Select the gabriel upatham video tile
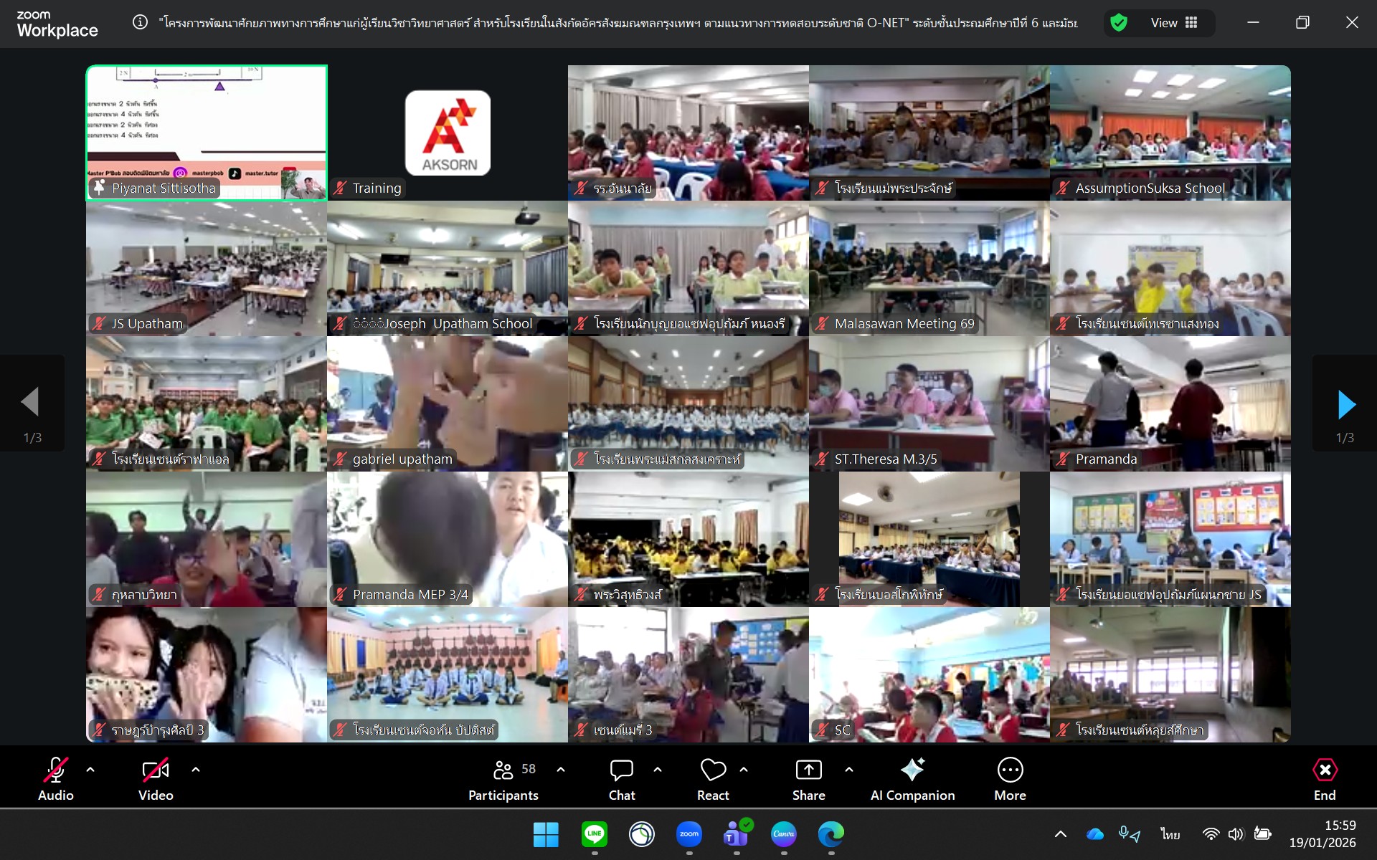Screen dimensions: 1377x860 pos(448,403)
